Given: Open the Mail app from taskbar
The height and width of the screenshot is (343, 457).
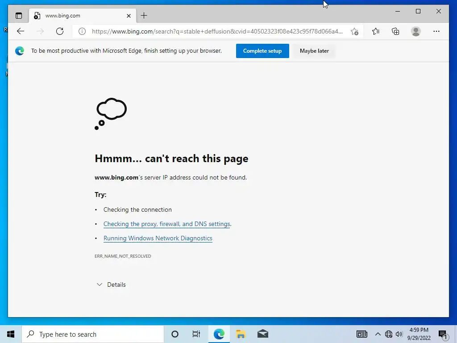Looking at the screenshot, I should click(x=262, y=334).
